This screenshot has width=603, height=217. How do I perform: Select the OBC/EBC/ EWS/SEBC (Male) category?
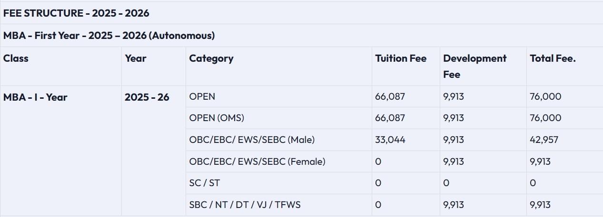pyautogui.click(x=252, y=140)
